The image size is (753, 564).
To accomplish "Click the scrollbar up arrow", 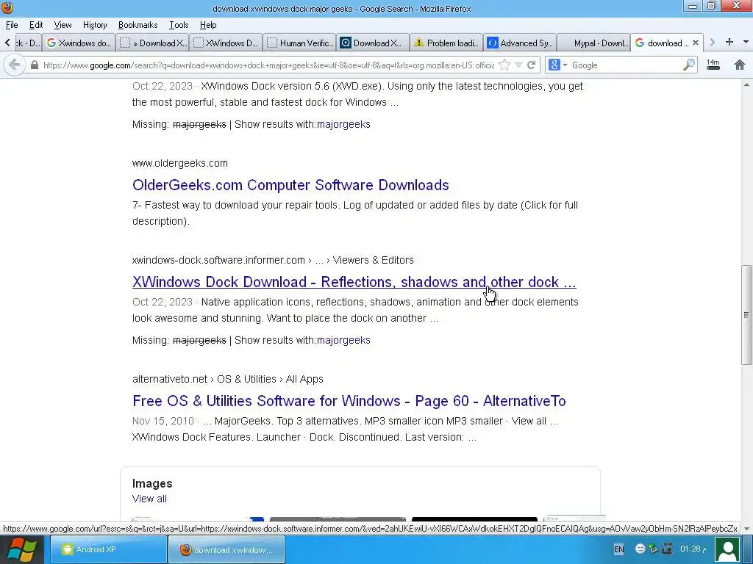I will (746, 85).
